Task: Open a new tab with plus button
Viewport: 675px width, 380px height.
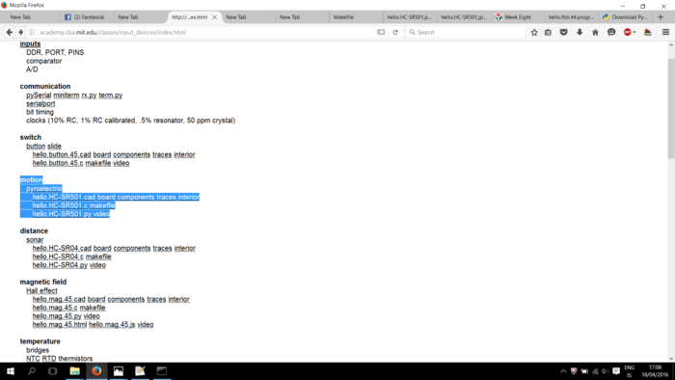Action: (x=661, y=17)
